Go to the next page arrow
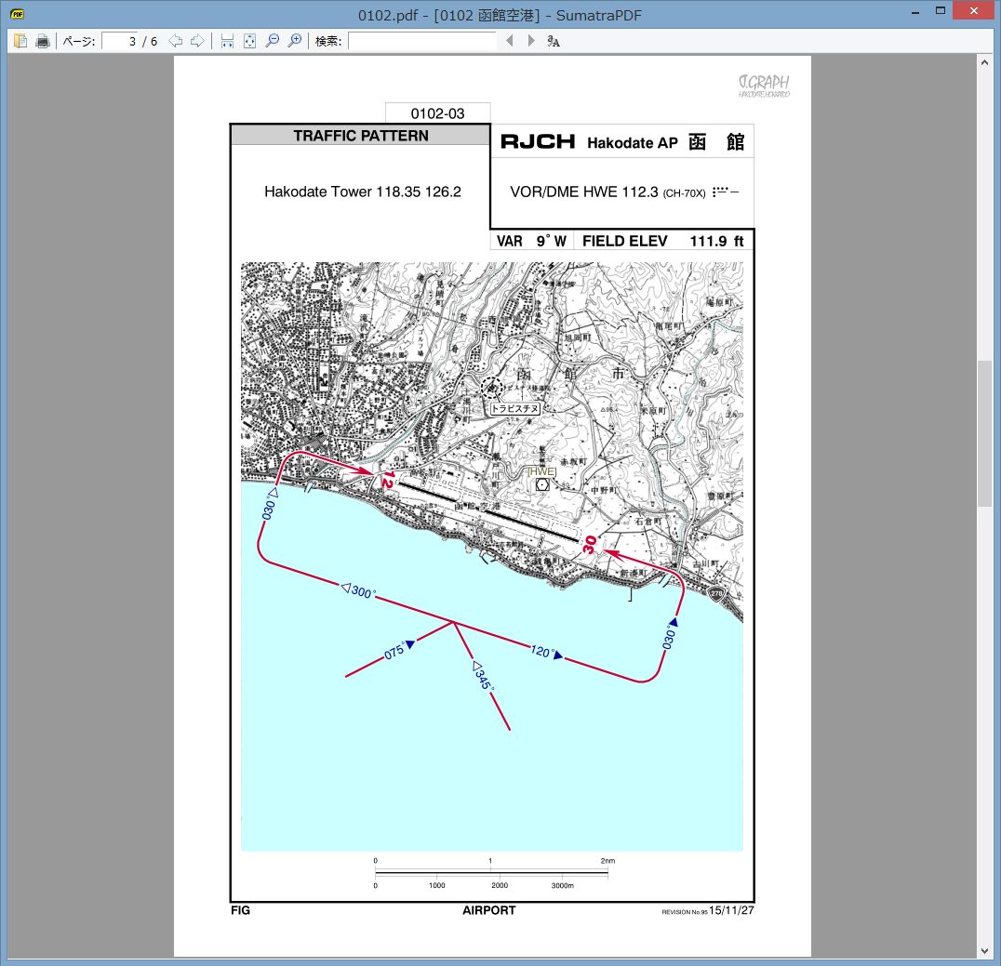This screenshot has height=966, width=1001. (x=197, y=41)
